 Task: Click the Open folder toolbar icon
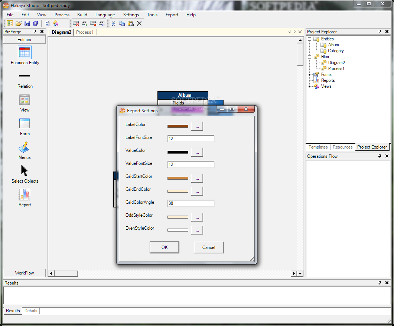coord(19,23)
